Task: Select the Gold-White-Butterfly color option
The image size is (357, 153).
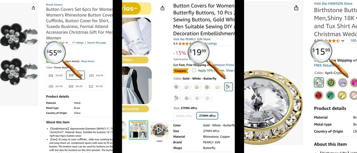Action: [x=228, y=87]
